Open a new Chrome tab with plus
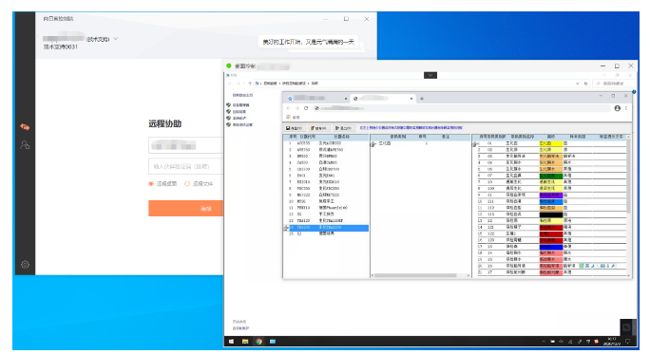Image resolution: width=650 pixels, height=354 pixels. tap(422, 99)
